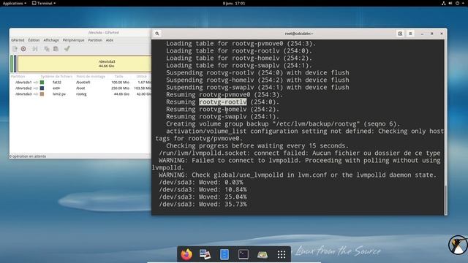Viewport: 468px width, 263px height.
Task: Click the 250.00 Mio size cell
Action: (120, 88)
